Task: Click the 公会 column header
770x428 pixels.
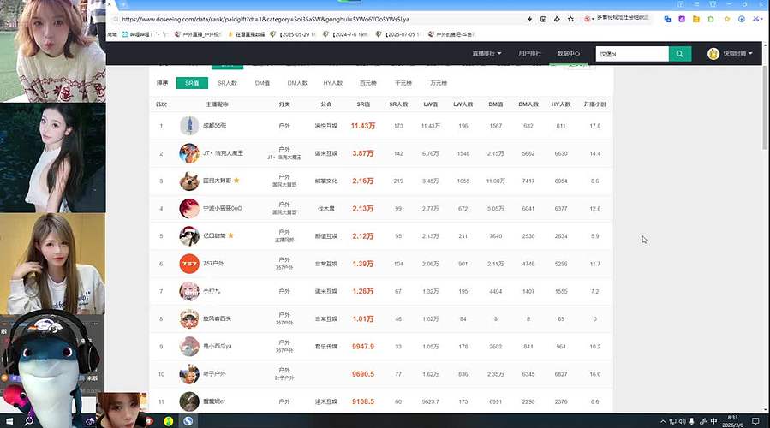Action: click(326, 104)
